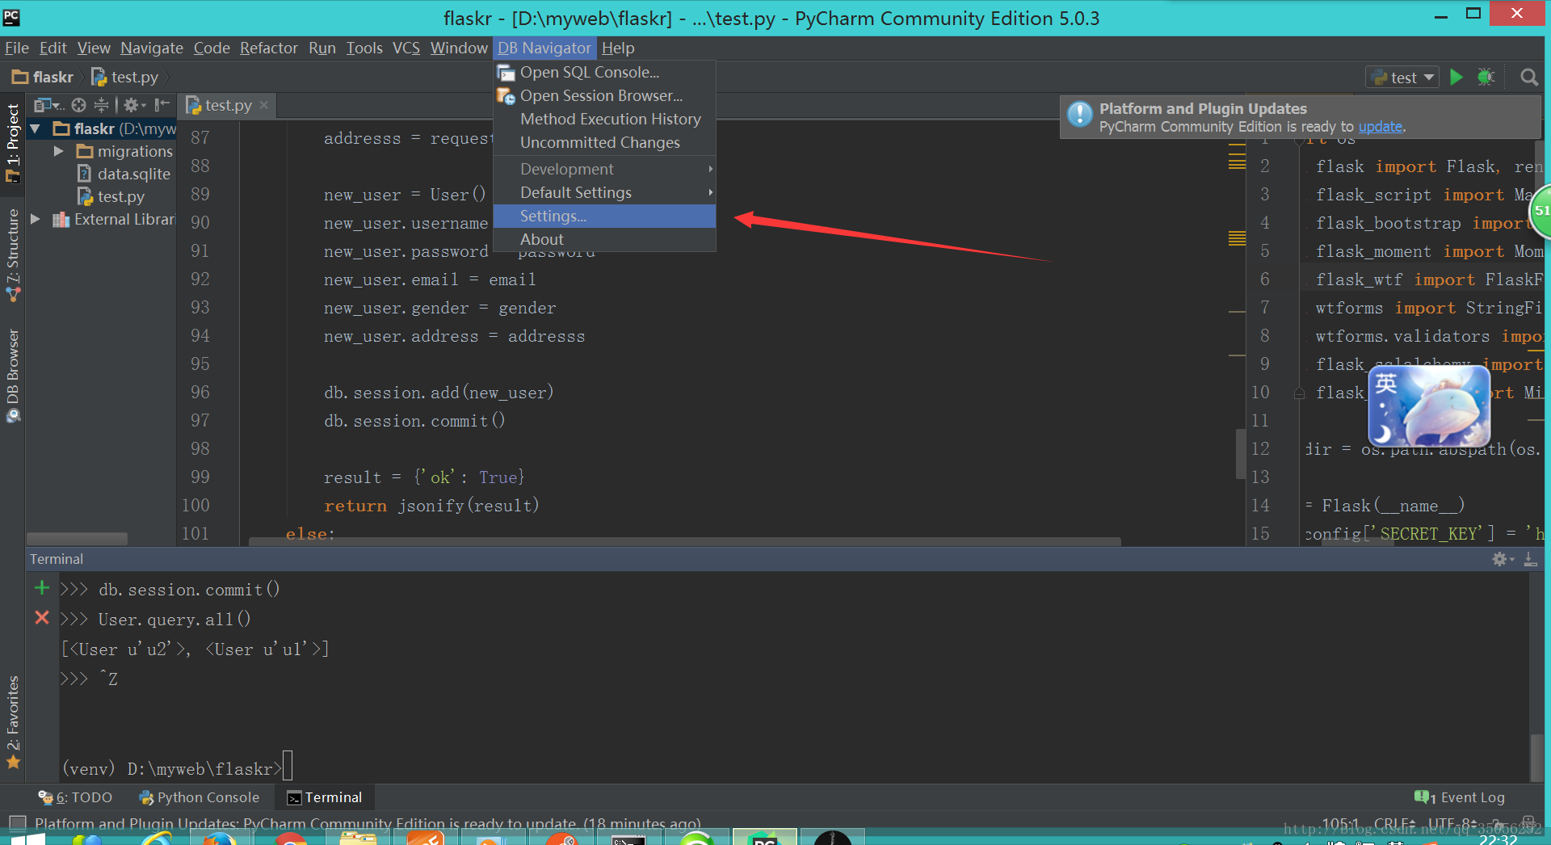
Task: Open the Event Log
Action: click(x=1460, y=797)
